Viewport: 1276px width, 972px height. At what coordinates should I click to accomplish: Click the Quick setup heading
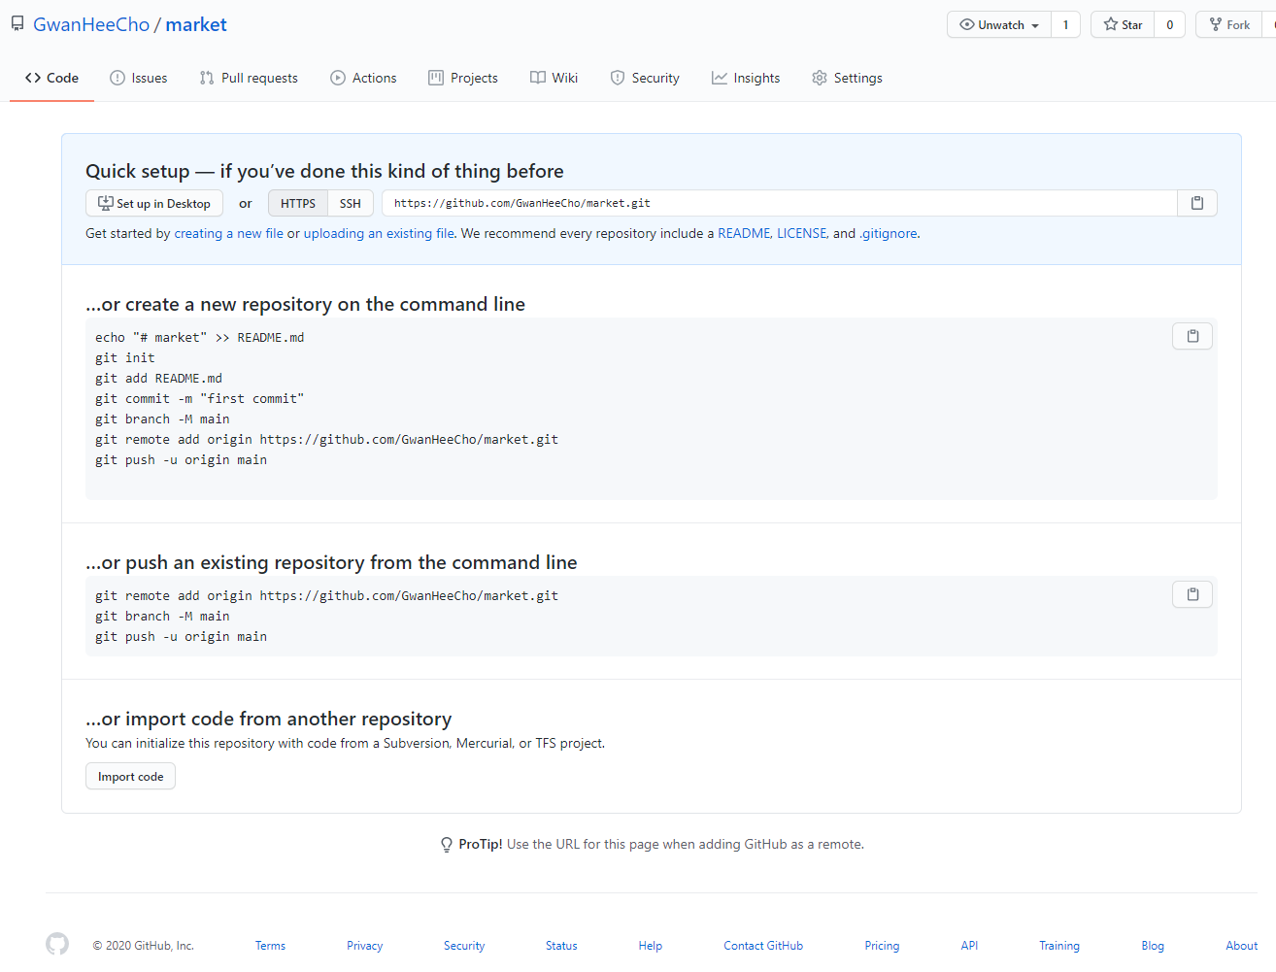tap(324, 171)
